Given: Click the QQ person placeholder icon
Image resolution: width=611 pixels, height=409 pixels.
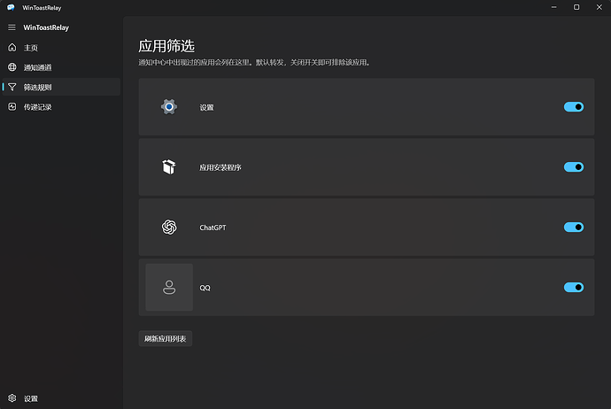Looking at the screenshot, I should (x=169, y=288).
